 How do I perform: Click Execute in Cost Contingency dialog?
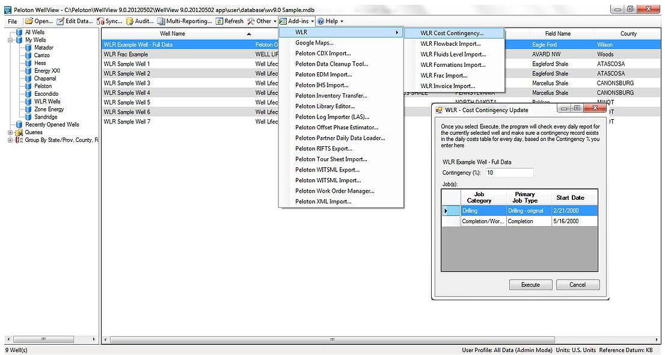(530, 285)
